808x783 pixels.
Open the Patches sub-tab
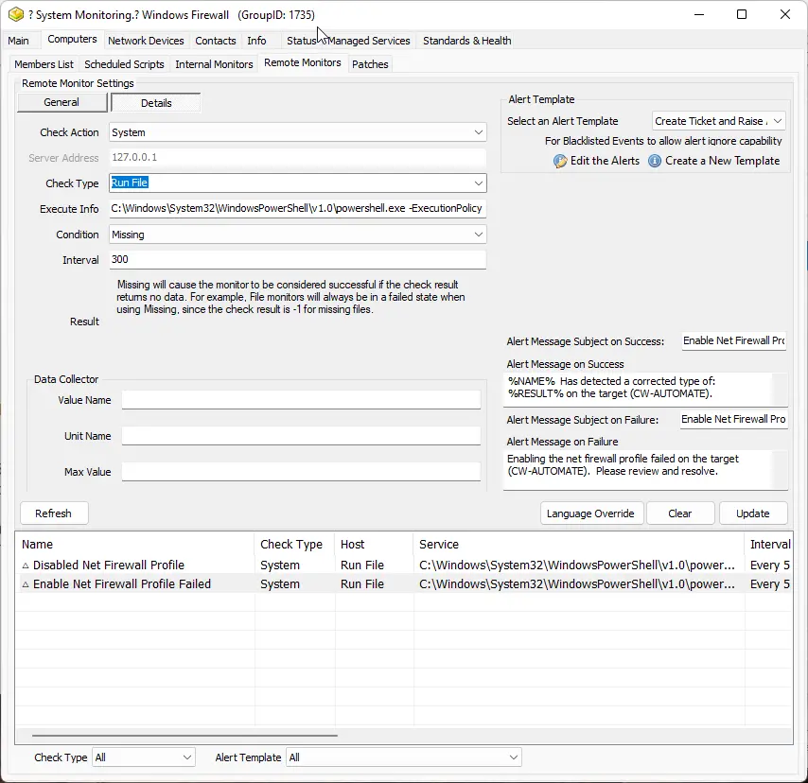pos(370,64)
